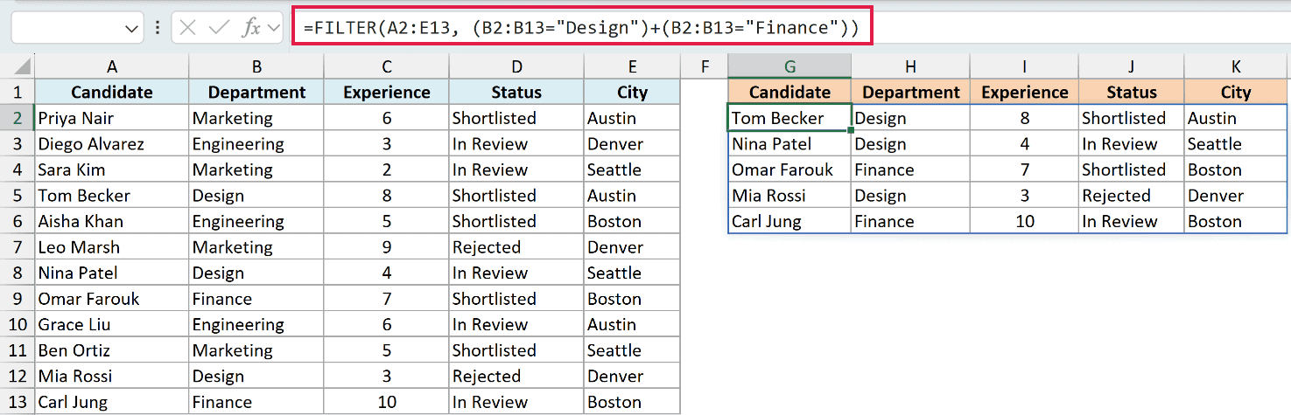Click Tom Becker in column A
The height and width of the screenshot is (415, 1291).
tap(111, 196)
